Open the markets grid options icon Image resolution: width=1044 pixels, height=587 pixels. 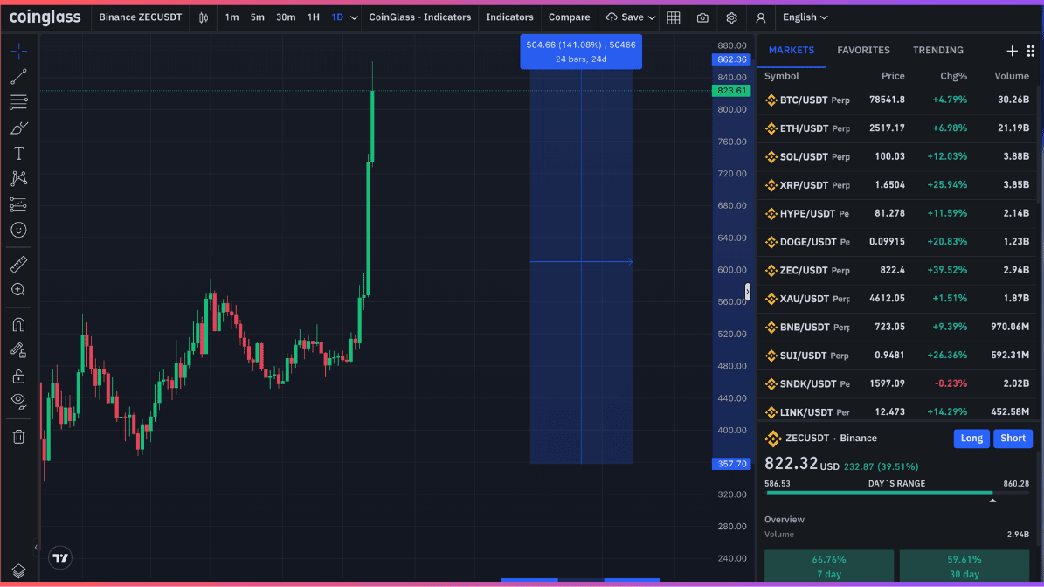point(1031,51)
